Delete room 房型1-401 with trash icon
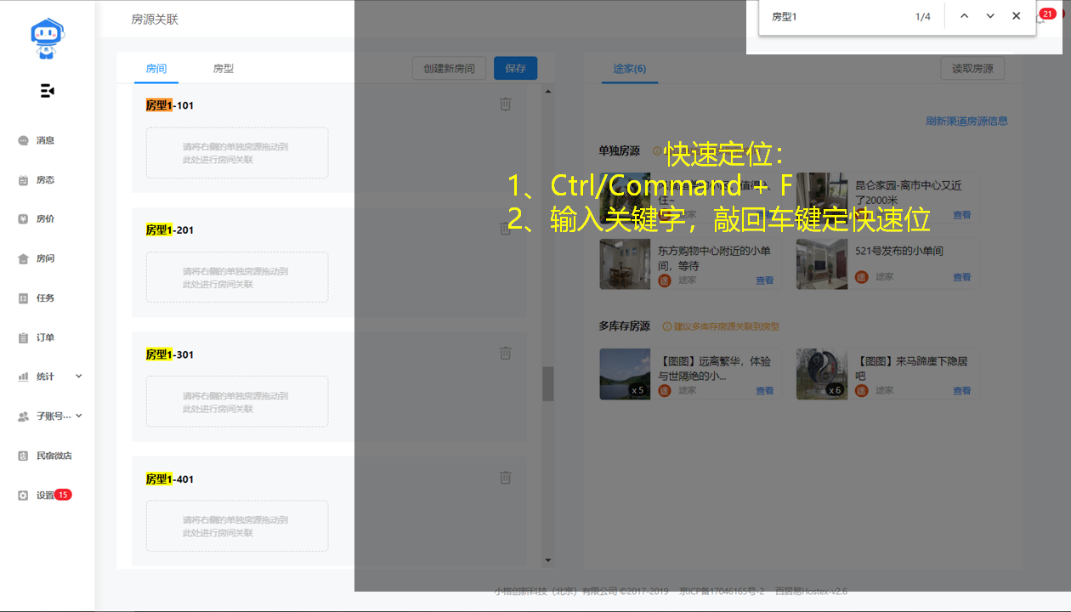 506,478
